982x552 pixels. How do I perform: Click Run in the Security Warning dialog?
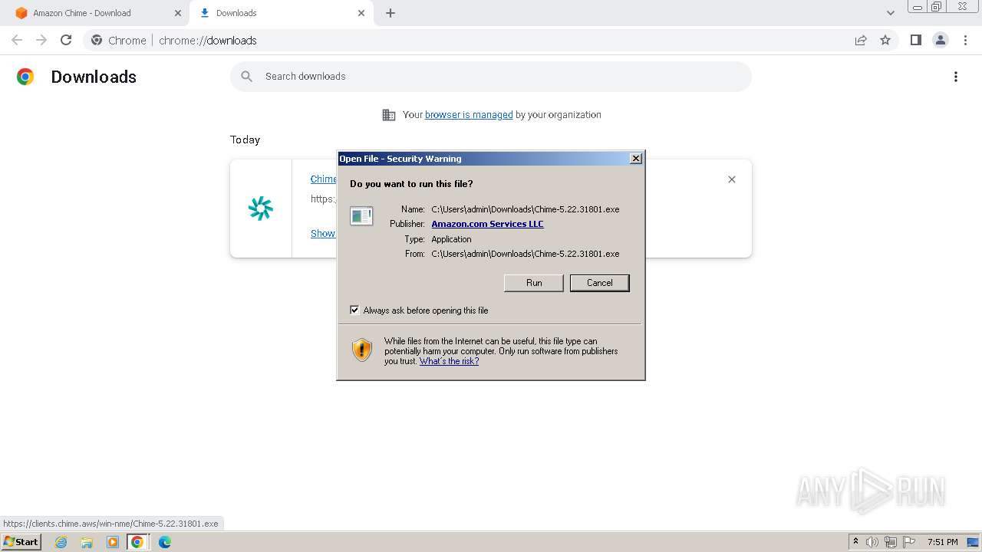tap(534, 283)
